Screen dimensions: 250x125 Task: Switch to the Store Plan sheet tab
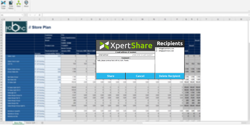coord(18,123)
